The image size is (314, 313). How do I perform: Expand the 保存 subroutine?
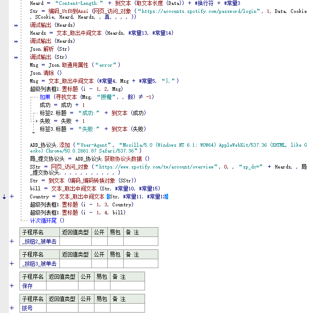[12, 286]
